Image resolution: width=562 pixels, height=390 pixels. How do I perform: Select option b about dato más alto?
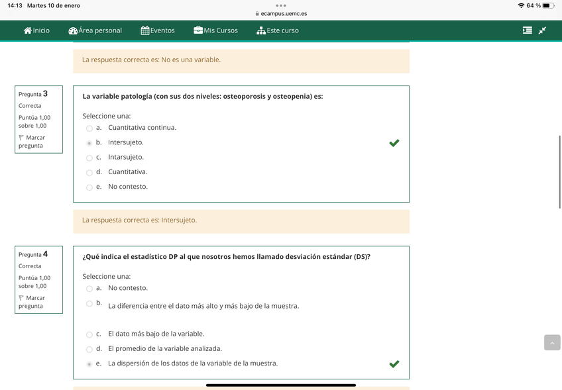89,304
